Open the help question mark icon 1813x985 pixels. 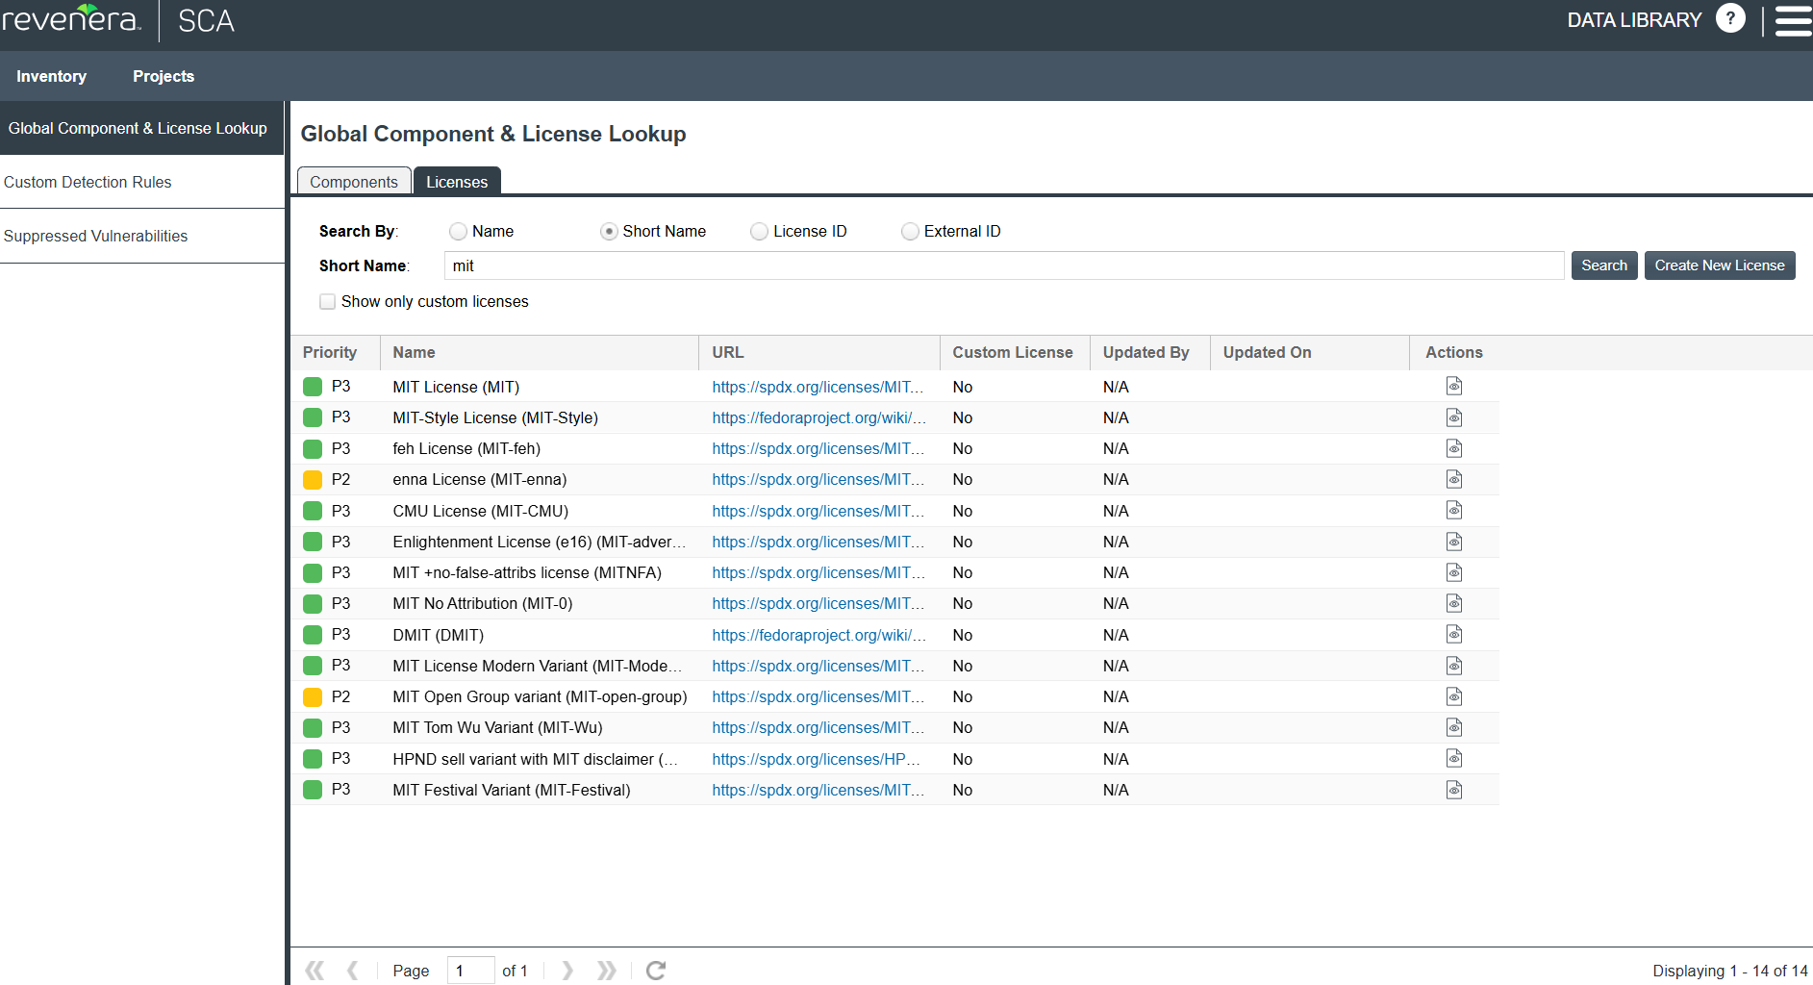(1729, 19)
